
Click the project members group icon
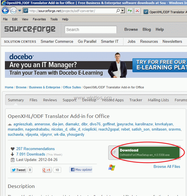(x=10, y=125)
